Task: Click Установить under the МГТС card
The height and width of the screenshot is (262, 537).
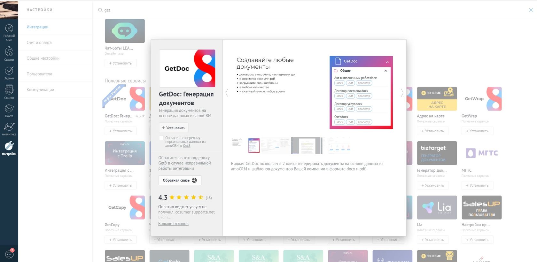Action: [477, 185]
